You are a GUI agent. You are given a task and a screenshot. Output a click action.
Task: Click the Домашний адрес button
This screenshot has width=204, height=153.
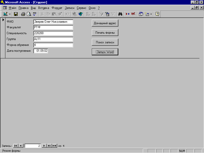pyautogui.click(x=105, y=23)
